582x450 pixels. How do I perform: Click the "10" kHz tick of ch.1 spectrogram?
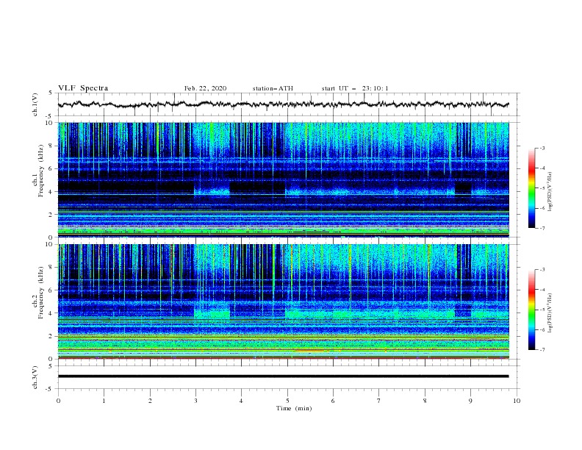pyautogui.click(x=51, y=123)
